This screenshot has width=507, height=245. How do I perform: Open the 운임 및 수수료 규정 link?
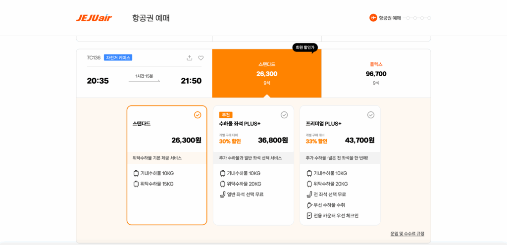(407, 234)
